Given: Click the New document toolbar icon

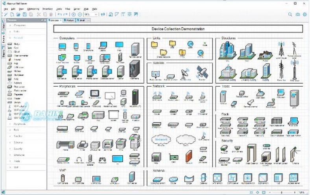Looking at the screenshot, I should coord(12,15).
